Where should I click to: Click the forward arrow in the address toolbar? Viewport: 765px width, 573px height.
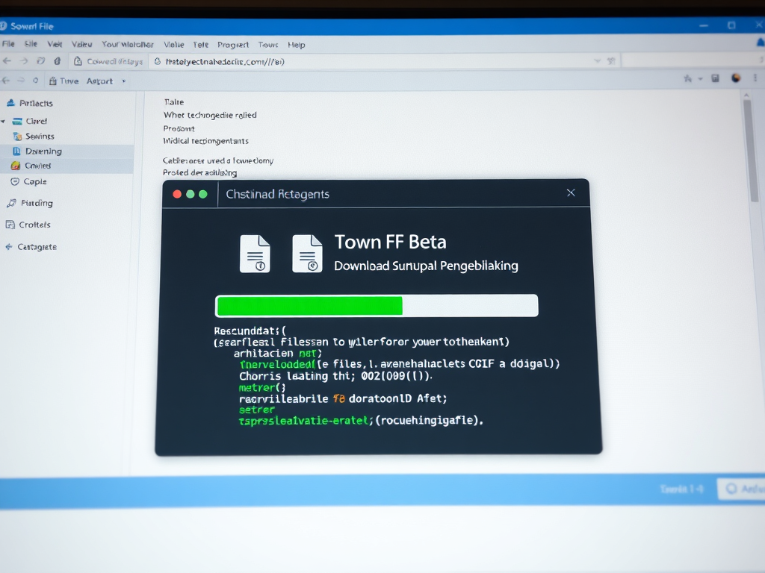24,61
